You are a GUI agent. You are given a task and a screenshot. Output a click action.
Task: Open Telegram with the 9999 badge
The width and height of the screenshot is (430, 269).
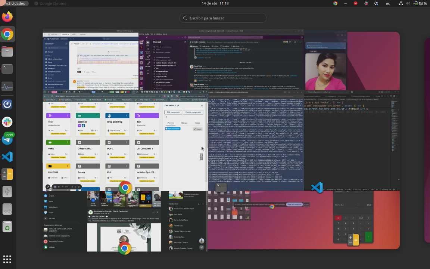click(x=7, y=139)
